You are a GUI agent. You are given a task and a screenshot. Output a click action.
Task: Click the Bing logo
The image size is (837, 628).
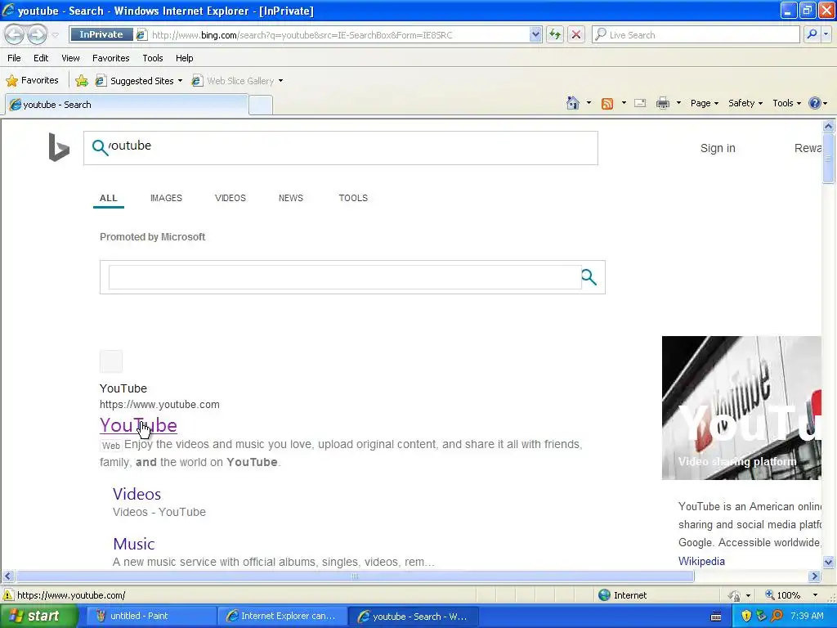(59, 147)
